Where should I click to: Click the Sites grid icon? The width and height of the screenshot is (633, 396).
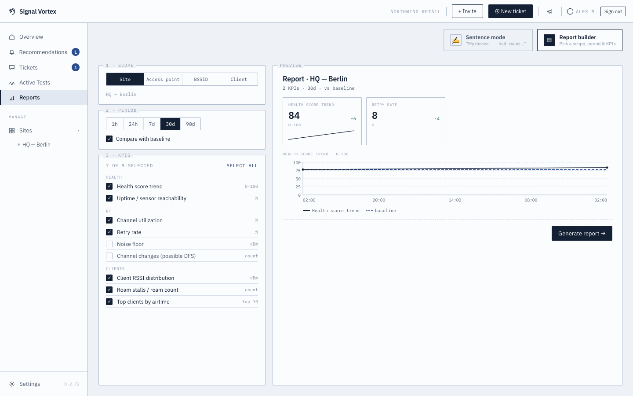pyautogui.click(x=12, y=131)
